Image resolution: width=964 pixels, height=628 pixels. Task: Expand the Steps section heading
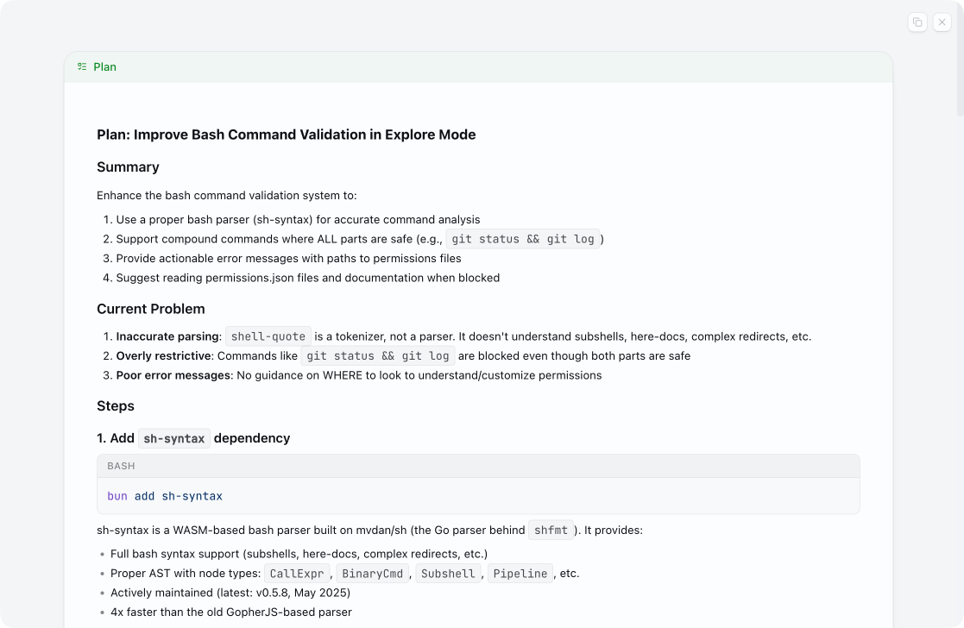[x=116, y=405]
